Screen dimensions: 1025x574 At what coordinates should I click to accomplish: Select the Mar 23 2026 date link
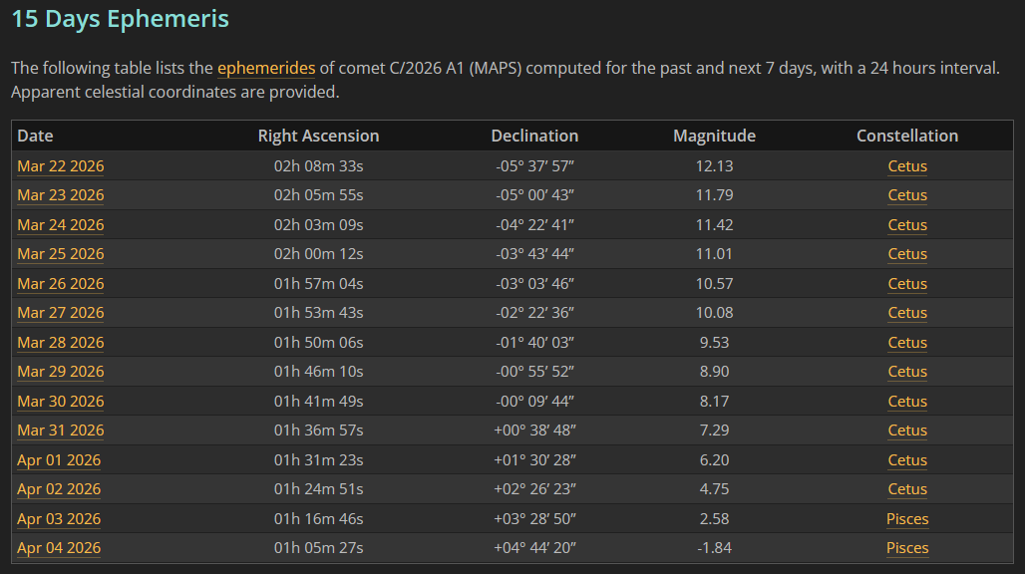(61, 195)
